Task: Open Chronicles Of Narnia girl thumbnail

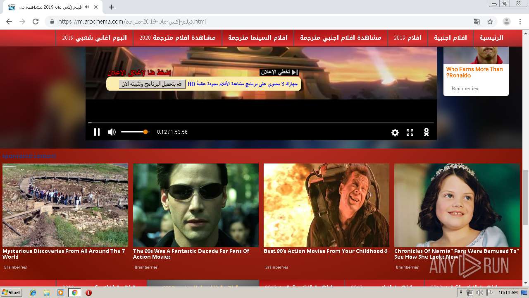Action: point(457,205)
